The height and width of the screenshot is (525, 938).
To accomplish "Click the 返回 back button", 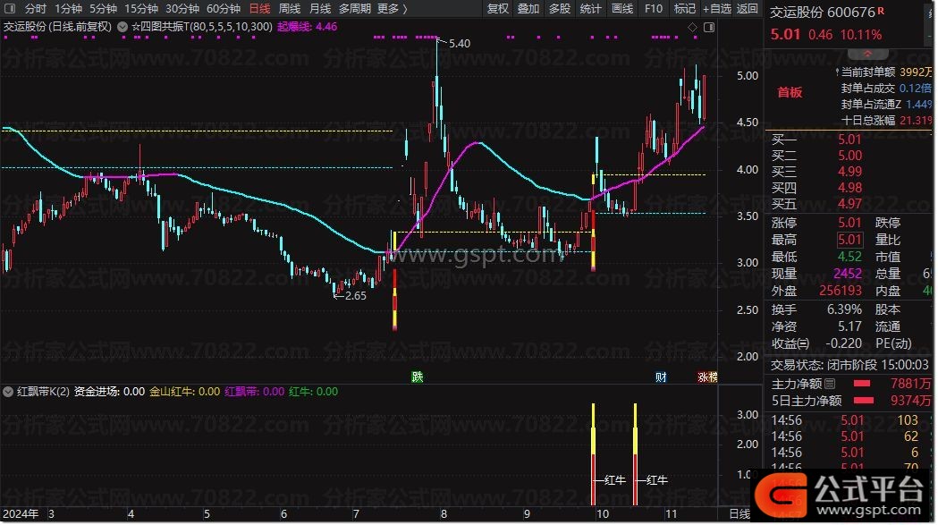I will [x=748, y=8].
